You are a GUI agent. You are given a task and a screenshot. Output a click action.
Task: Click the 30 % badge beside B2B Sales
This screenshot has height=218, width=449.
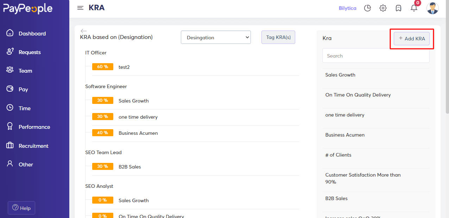tap(103, 166)
